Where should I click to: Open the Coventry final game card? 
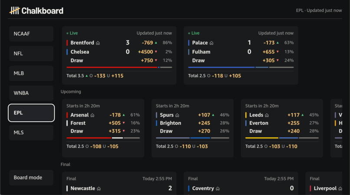point(241,183)
